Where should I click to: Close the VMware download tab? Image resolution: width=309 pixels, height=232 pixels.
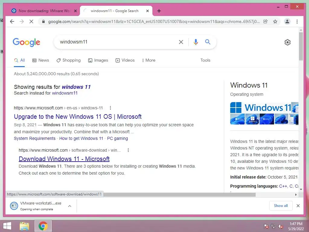(75, 11)
